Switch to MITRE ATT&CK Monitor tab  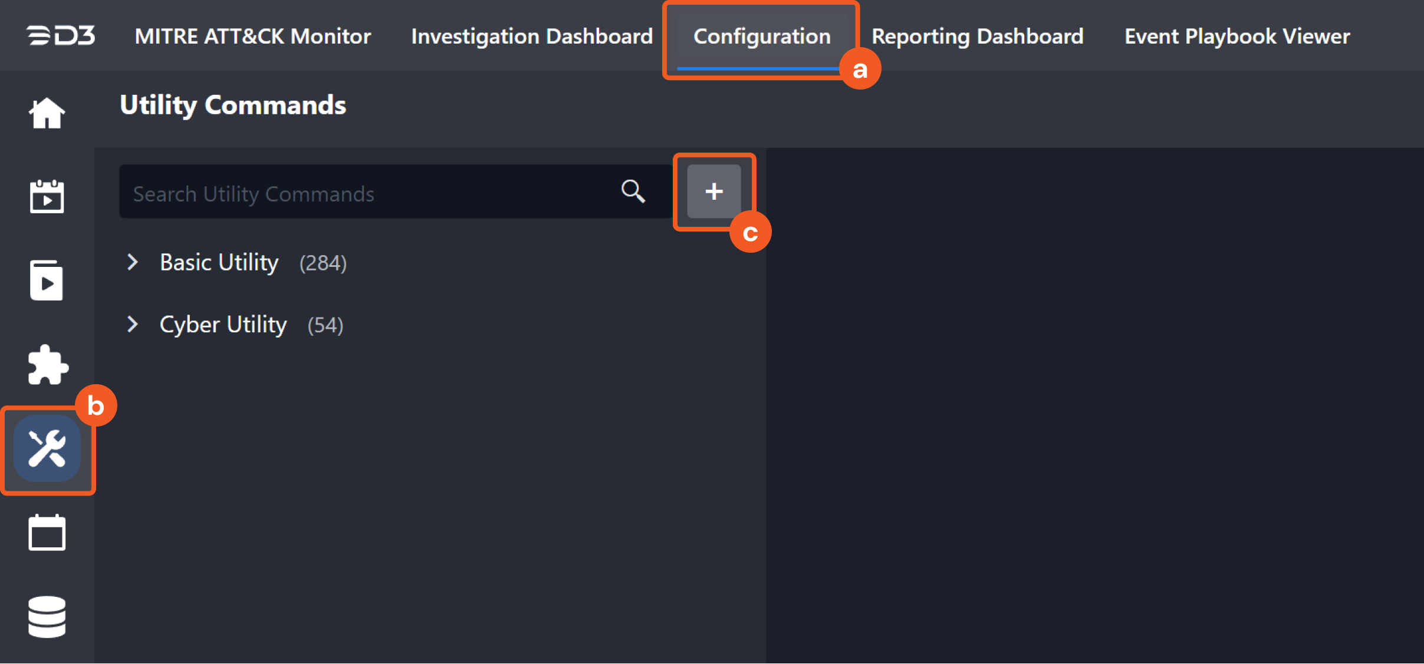point(253,36)
